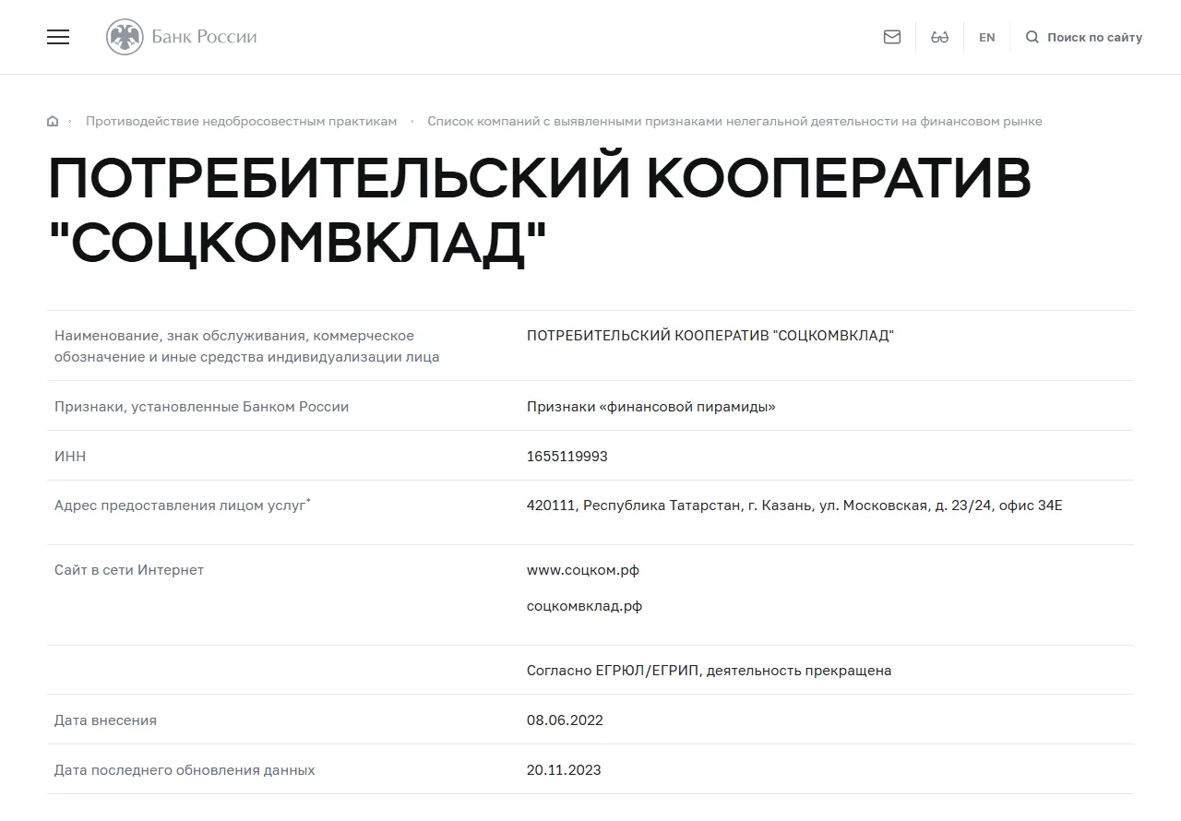Open the hamburger navigation menu

click(x=58, y=37)
